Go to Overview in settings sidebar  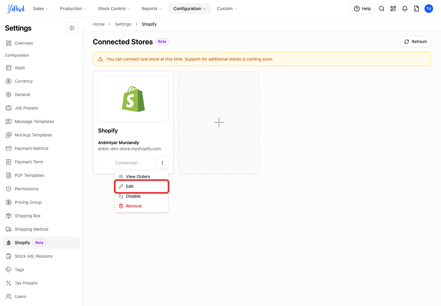tap(41, 43)
